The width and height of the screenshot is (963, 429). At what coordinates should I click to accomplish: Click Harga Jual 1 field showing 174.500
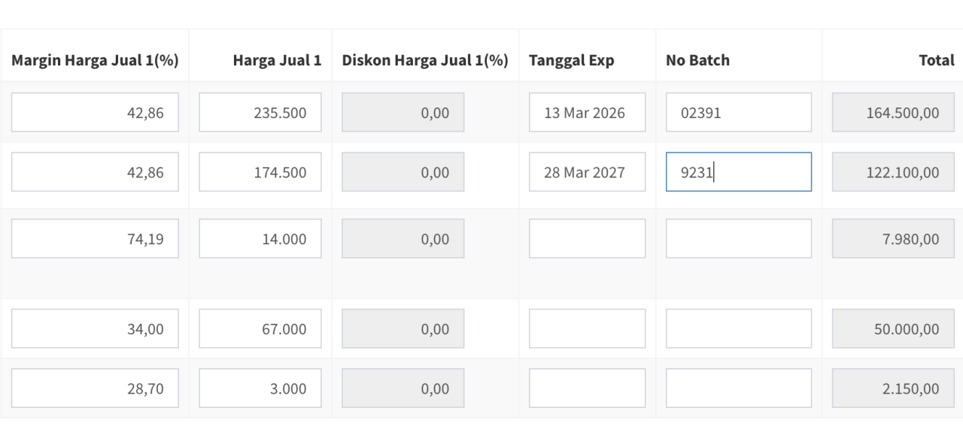click(x=260, y=172)
